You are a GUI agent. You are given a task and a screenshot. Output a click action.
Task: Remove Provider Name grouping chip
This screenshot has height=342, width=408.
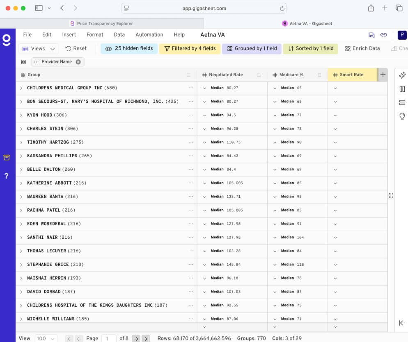tap(78, 62)
